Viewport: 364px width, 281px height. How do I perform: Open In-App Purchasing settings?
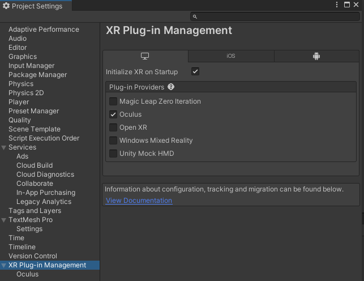pos(46,192)
